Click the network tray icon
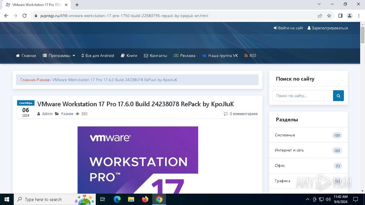Image resolution: width=365 pixels, height=205 pixels. click(321, 199)
